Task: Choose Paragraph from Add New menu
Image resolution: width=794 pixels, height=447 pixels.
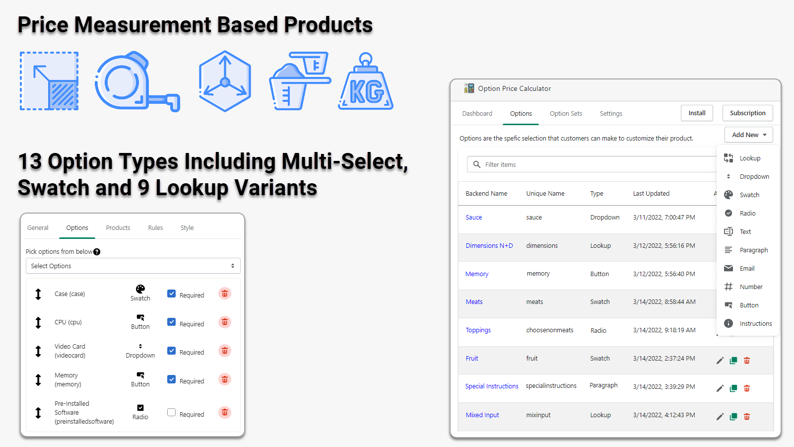Action: point(747,250)
